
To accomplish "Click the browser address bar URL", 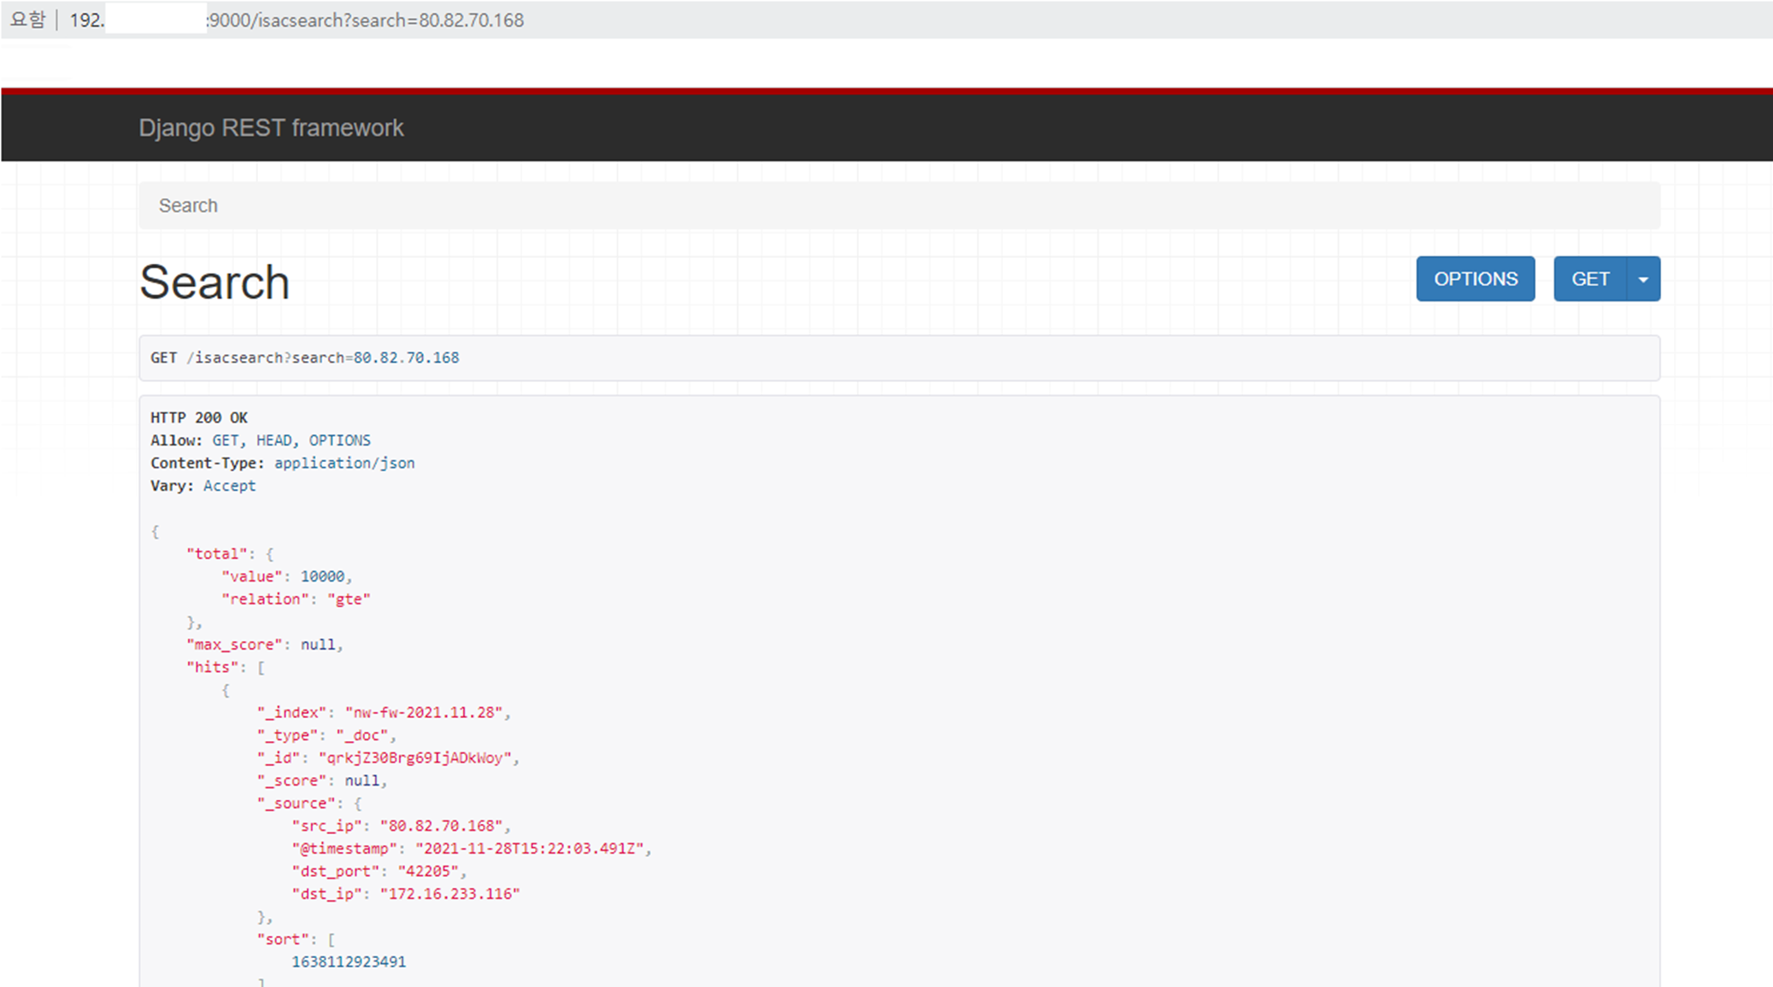I will click(366, 20).
